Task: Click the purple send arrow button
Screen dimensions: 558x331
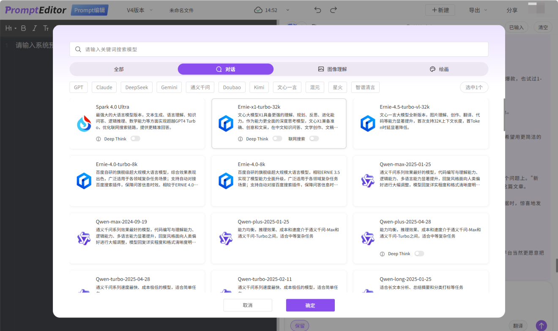Action: 541,325
